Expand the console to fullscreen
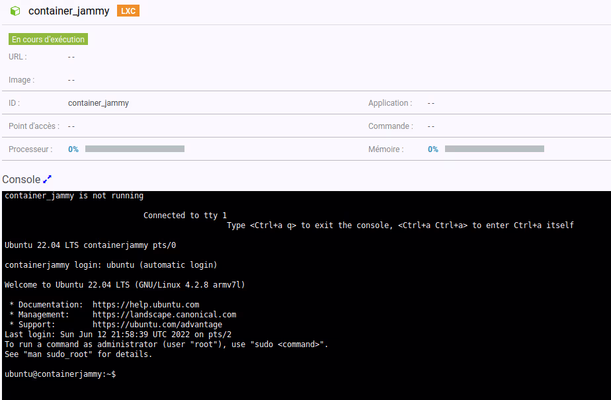Image resolution: width=611 pixels, height=400 pixels. click(47, 179)
